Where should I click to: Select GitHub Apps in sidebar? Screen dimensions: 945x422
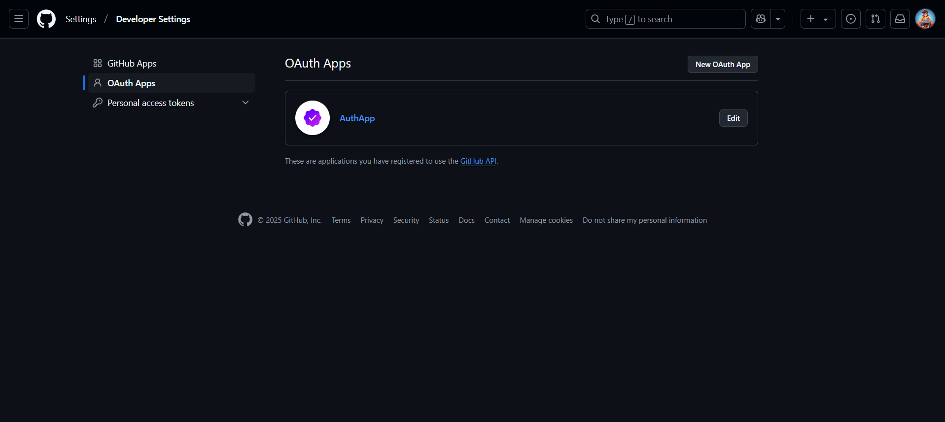coord(172,63)
